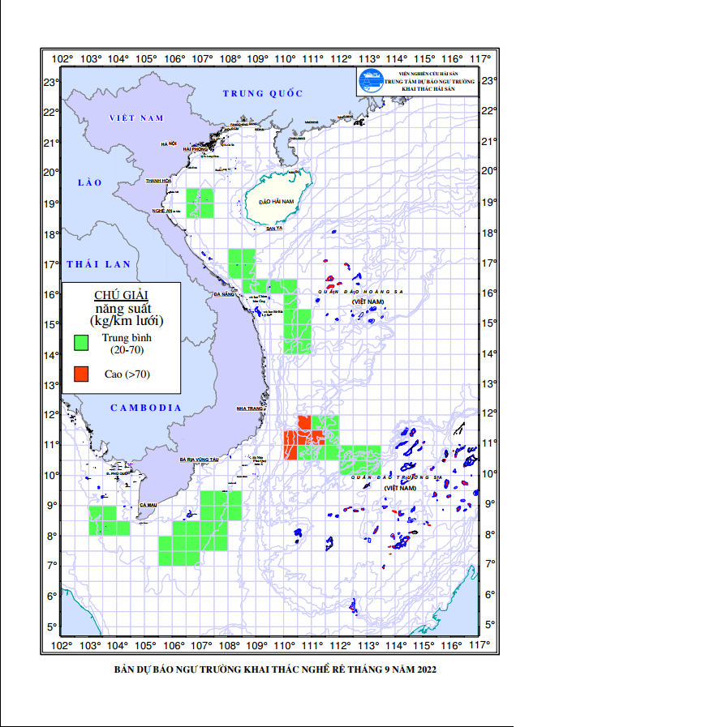Click the THANH HÓA label

[158, 181]
